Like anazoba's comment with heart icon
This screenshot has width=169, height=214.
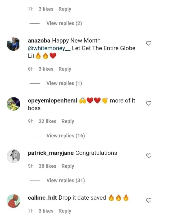[x=149, y=43]
